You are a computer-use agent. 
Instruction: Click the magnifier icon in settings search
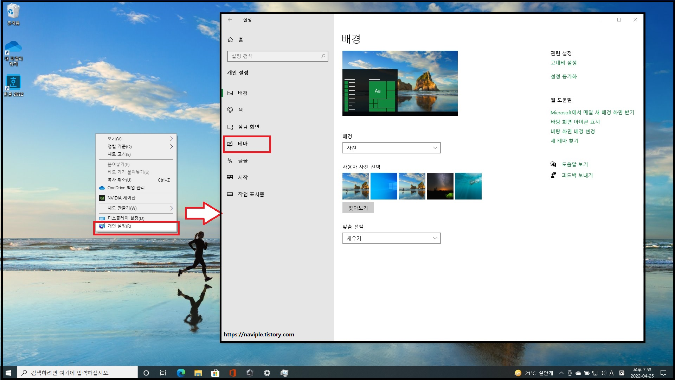click(x=323, y=56)
